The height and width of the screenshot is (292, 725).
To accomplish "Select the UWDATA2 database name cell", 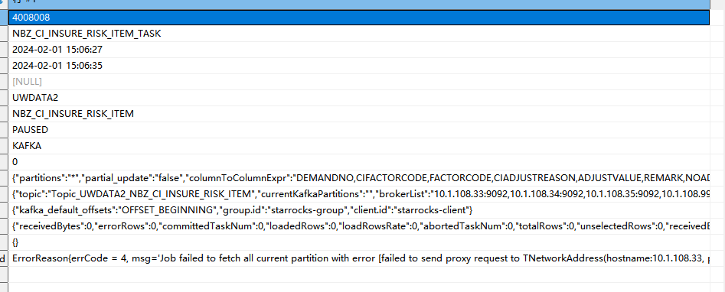I will click(x=359, y=98).
